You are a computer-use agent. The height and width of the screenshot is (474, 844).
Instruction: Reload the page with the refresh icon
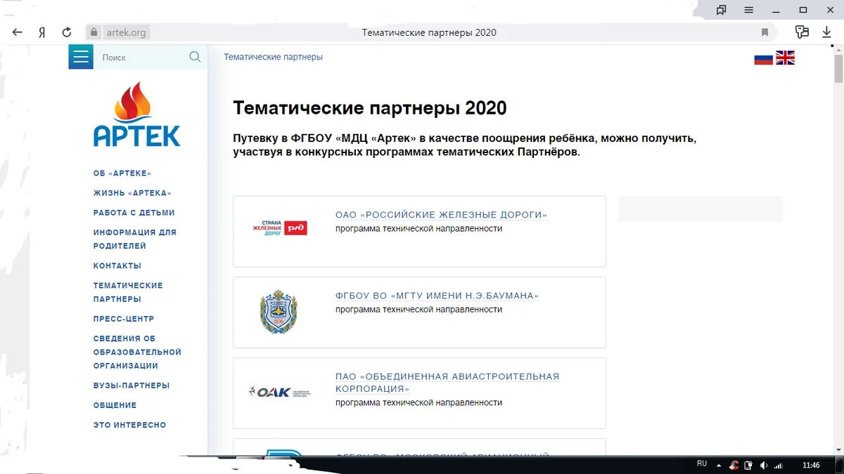click(67, 32)
